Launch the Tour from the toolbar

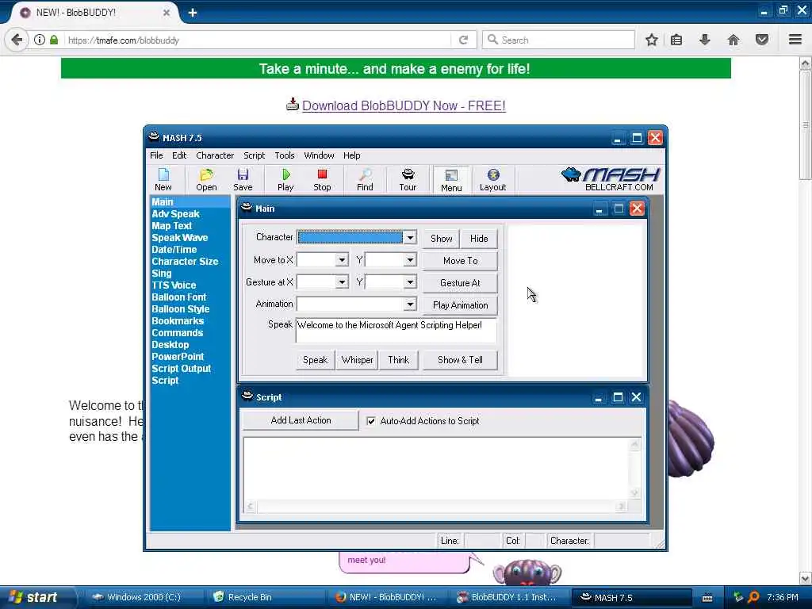pos(408,180)
